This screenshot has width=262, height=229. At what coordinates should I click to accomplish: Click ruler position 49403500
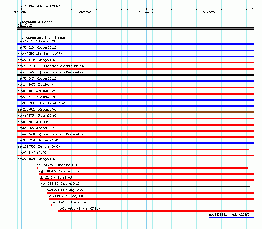pyautogui.click(x=21, y=12)
